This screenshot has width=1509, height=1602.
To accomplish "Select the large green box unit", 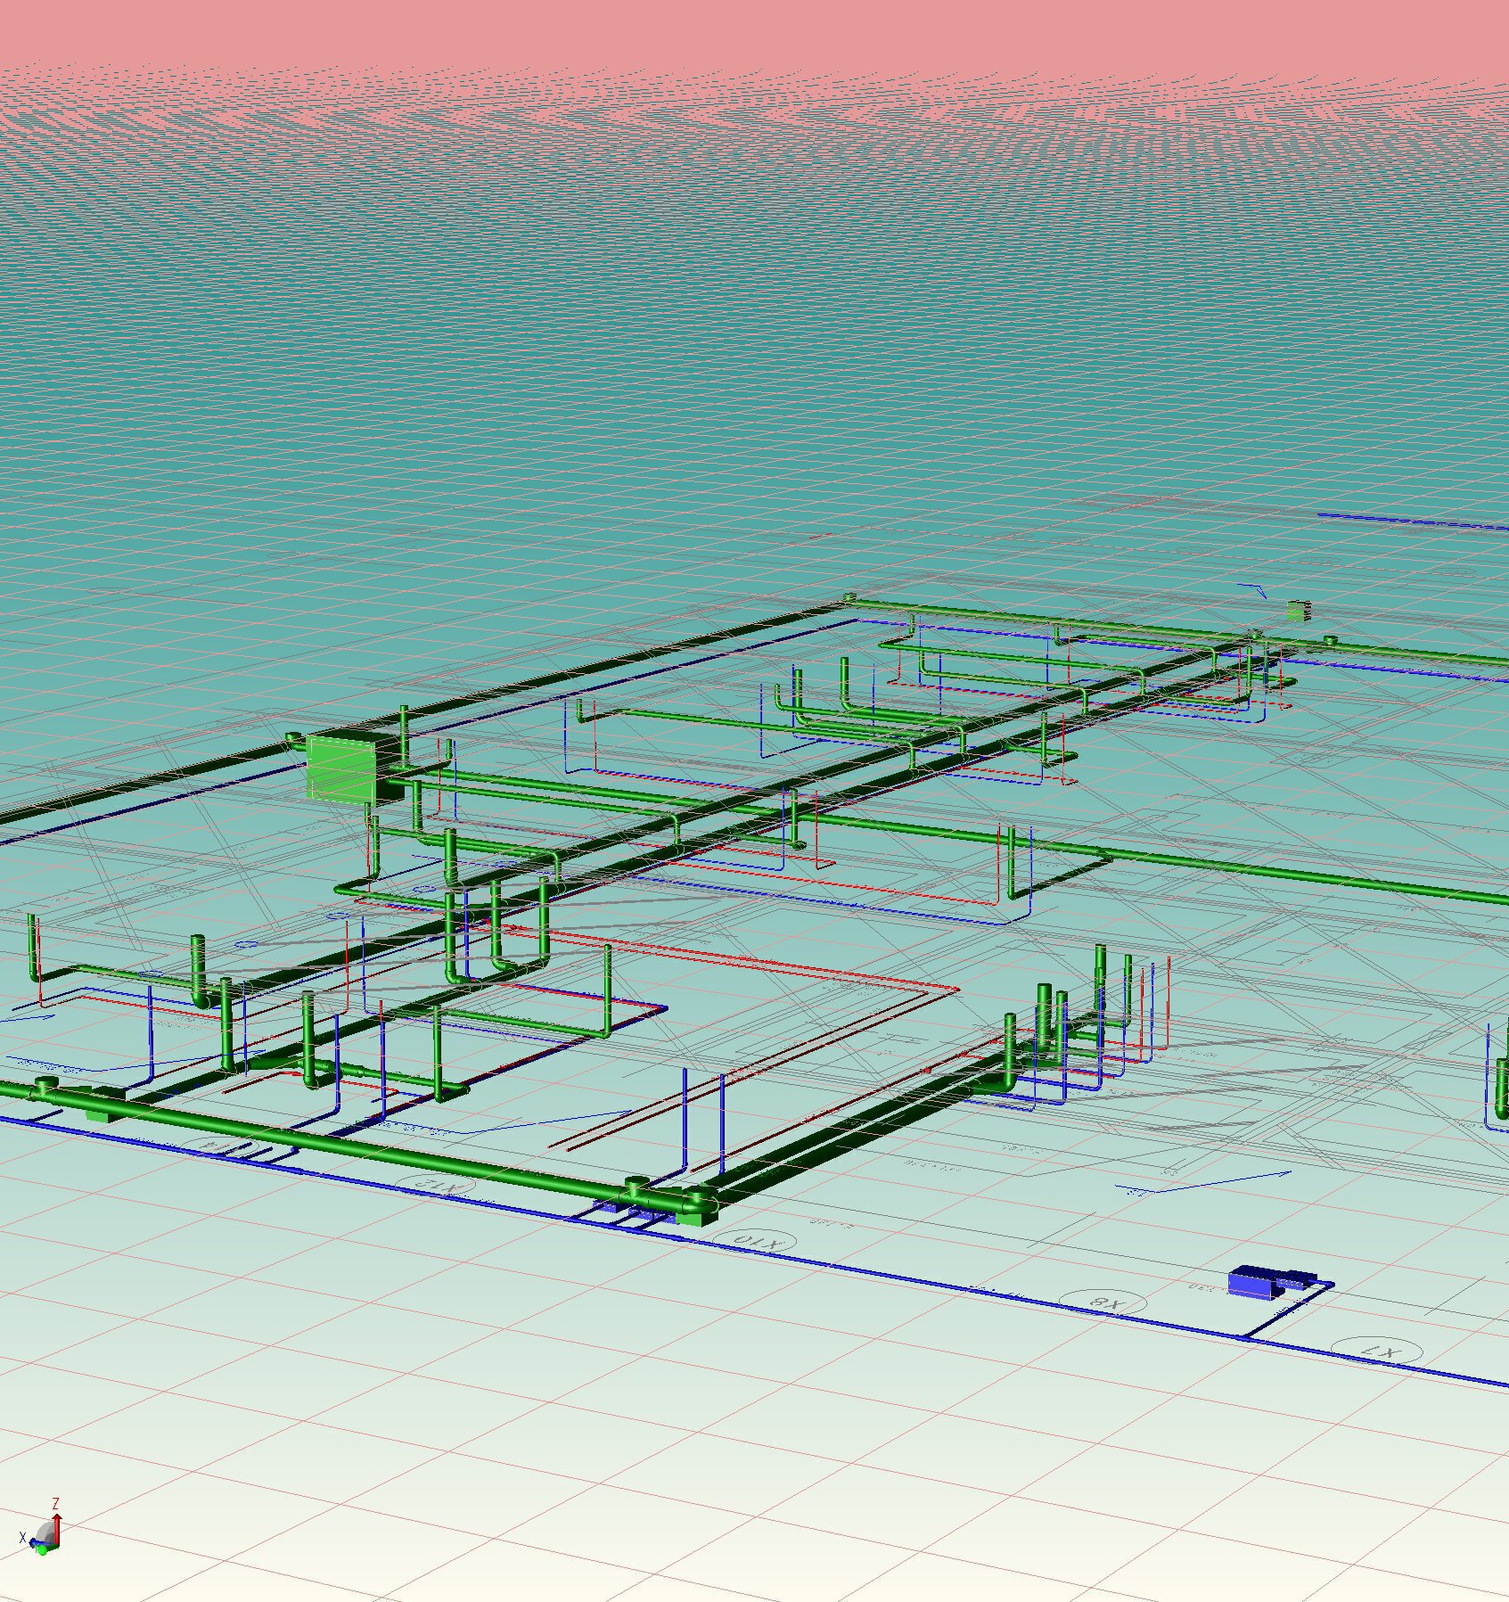I will pyautogui.click(x=341, y=768).
